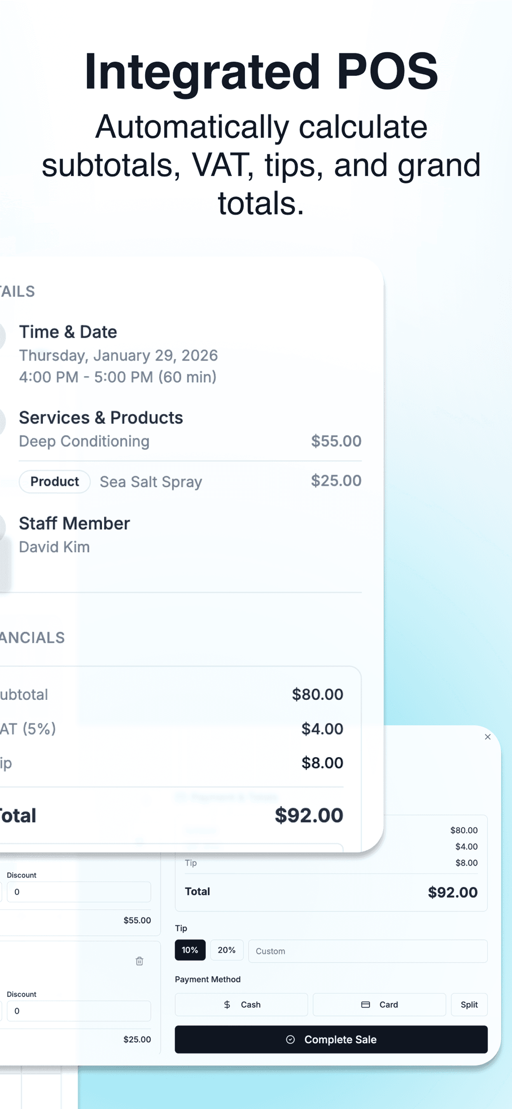Select Card as the payment method
This screenshot has height=1109, width=512.
(380, 1004)
